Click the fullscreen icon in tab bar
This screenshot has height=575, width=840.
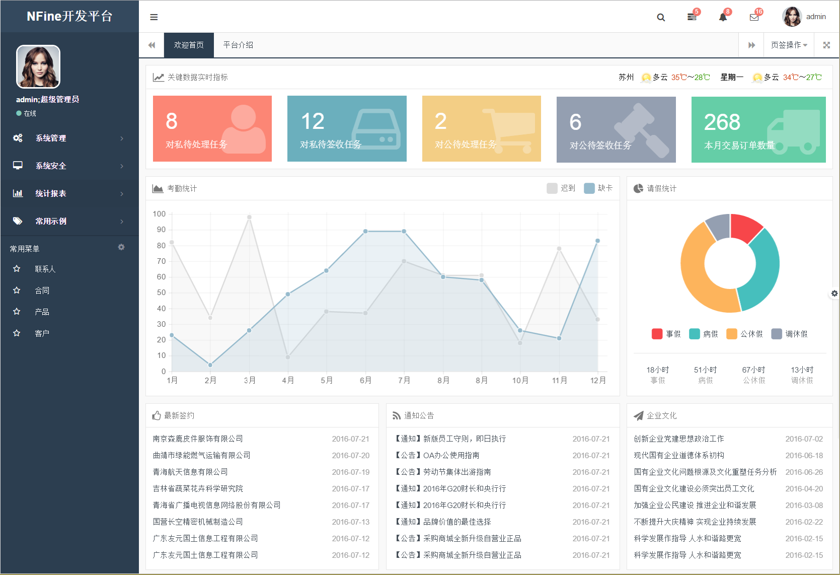coord(826,45)
